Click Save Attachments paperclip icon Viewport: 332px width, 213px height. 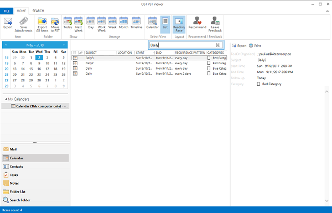point(23,21)
